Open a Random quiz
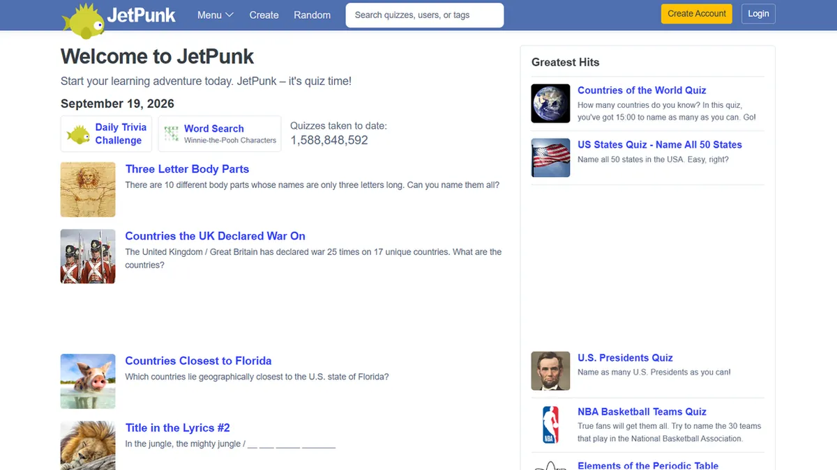This screenshot has height=470, width=837. tap(312, 15)
